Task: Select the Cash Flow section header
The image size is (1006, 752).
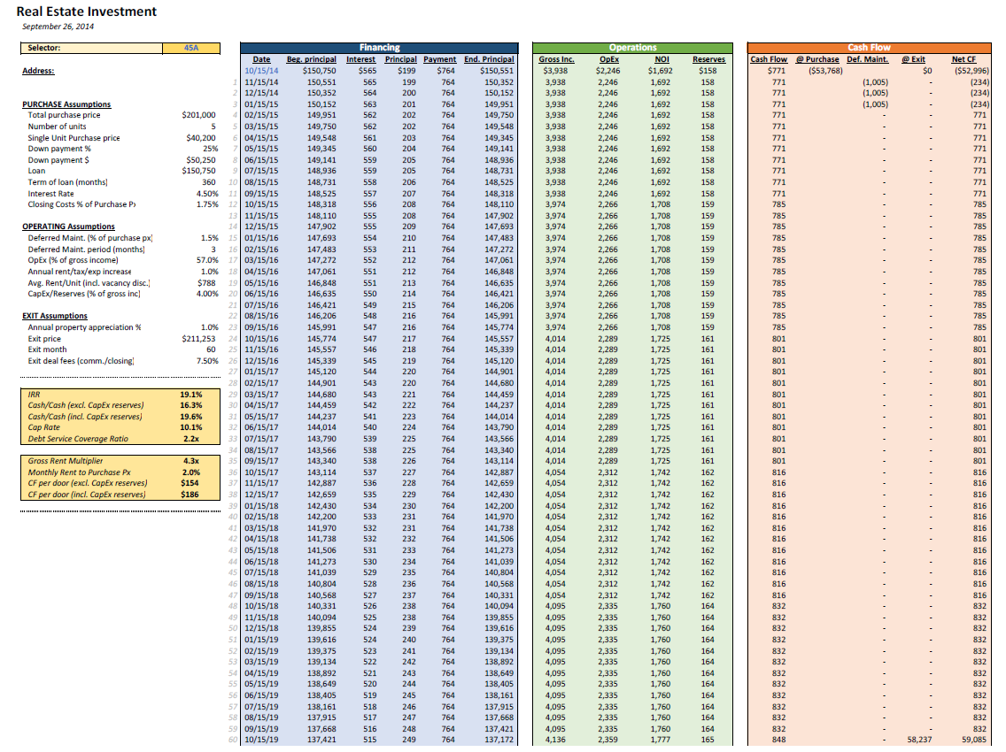Action: (869, 48)
